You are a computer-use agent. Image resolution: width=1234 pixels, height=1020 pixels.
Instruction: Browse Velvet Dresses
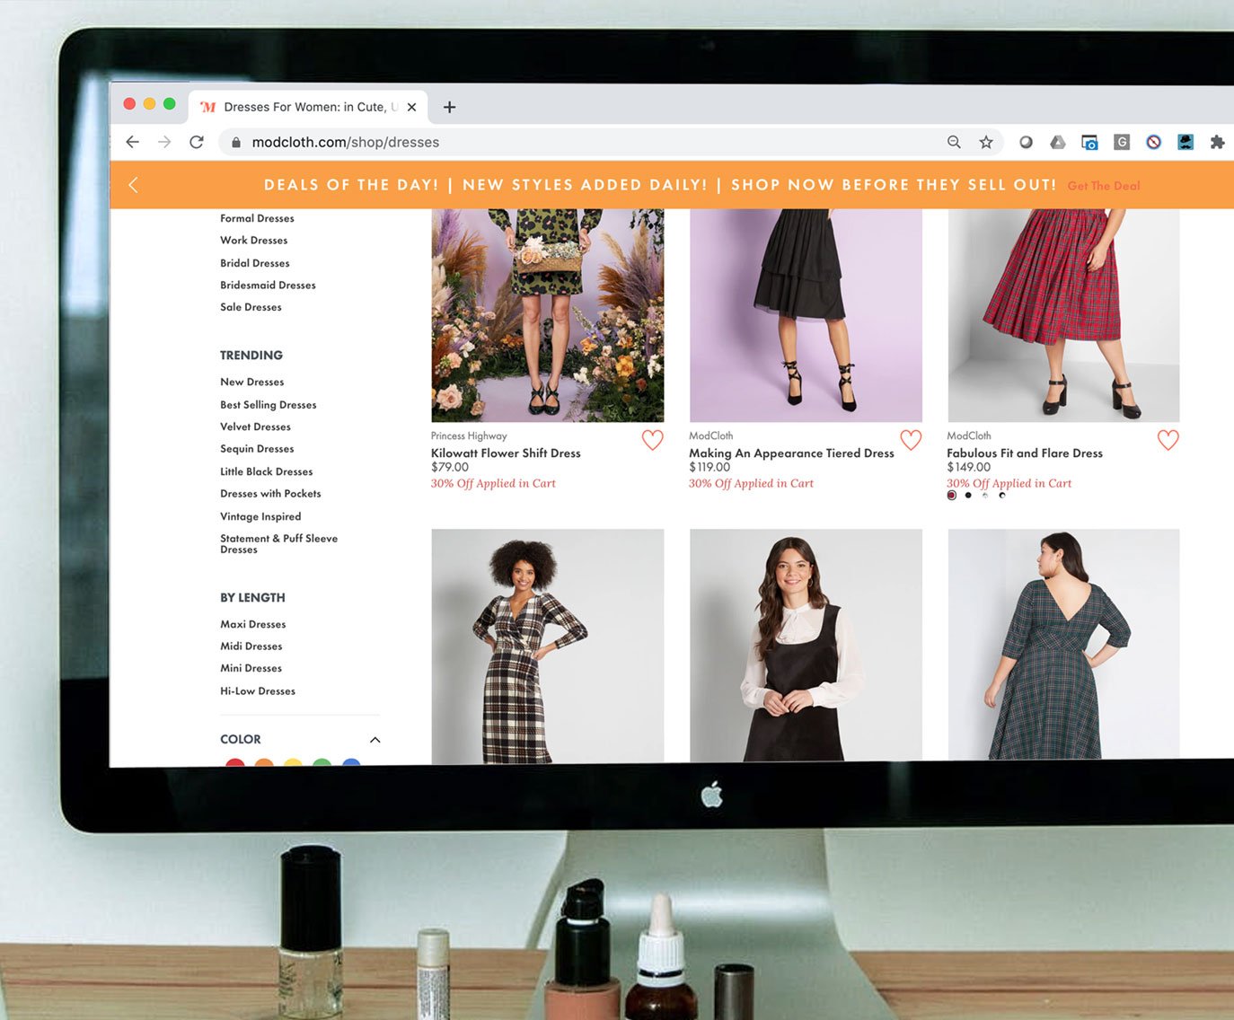tap(255, 427)
